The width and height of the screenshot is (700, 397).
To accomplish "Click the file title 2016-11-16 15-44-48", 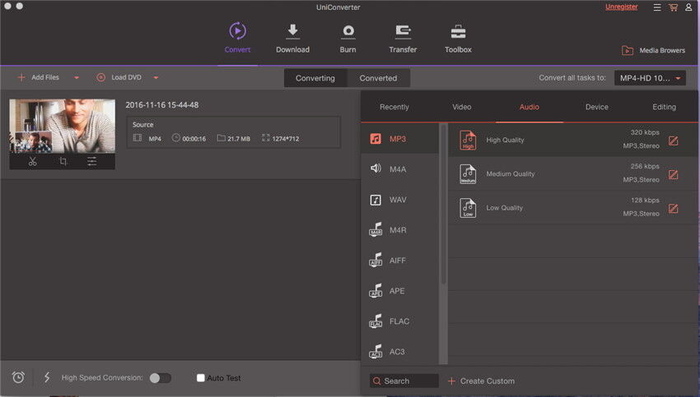I will (162, 105).
